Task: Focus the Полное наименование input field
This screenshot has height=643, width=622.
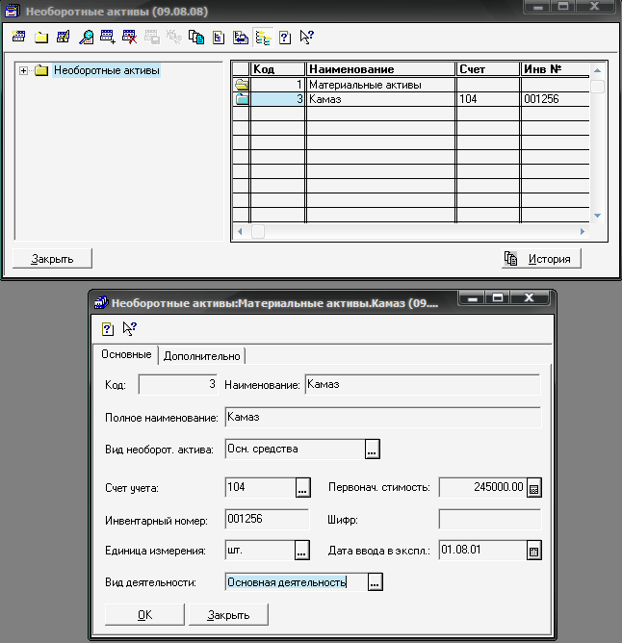Action: (x=383, y=418)
